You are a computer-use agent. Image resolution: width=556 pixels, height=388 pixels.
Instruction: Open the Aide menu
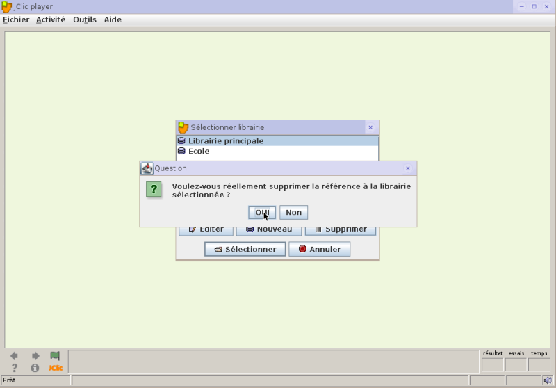pos(113,20)
